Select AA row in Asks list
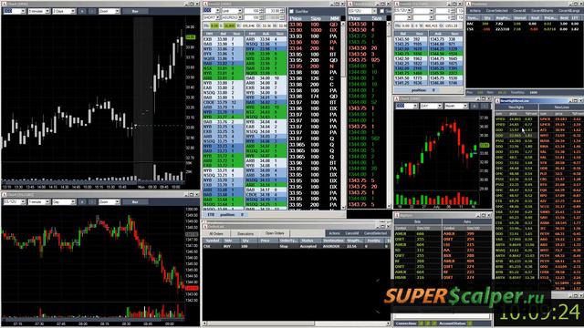 (467, 251)
